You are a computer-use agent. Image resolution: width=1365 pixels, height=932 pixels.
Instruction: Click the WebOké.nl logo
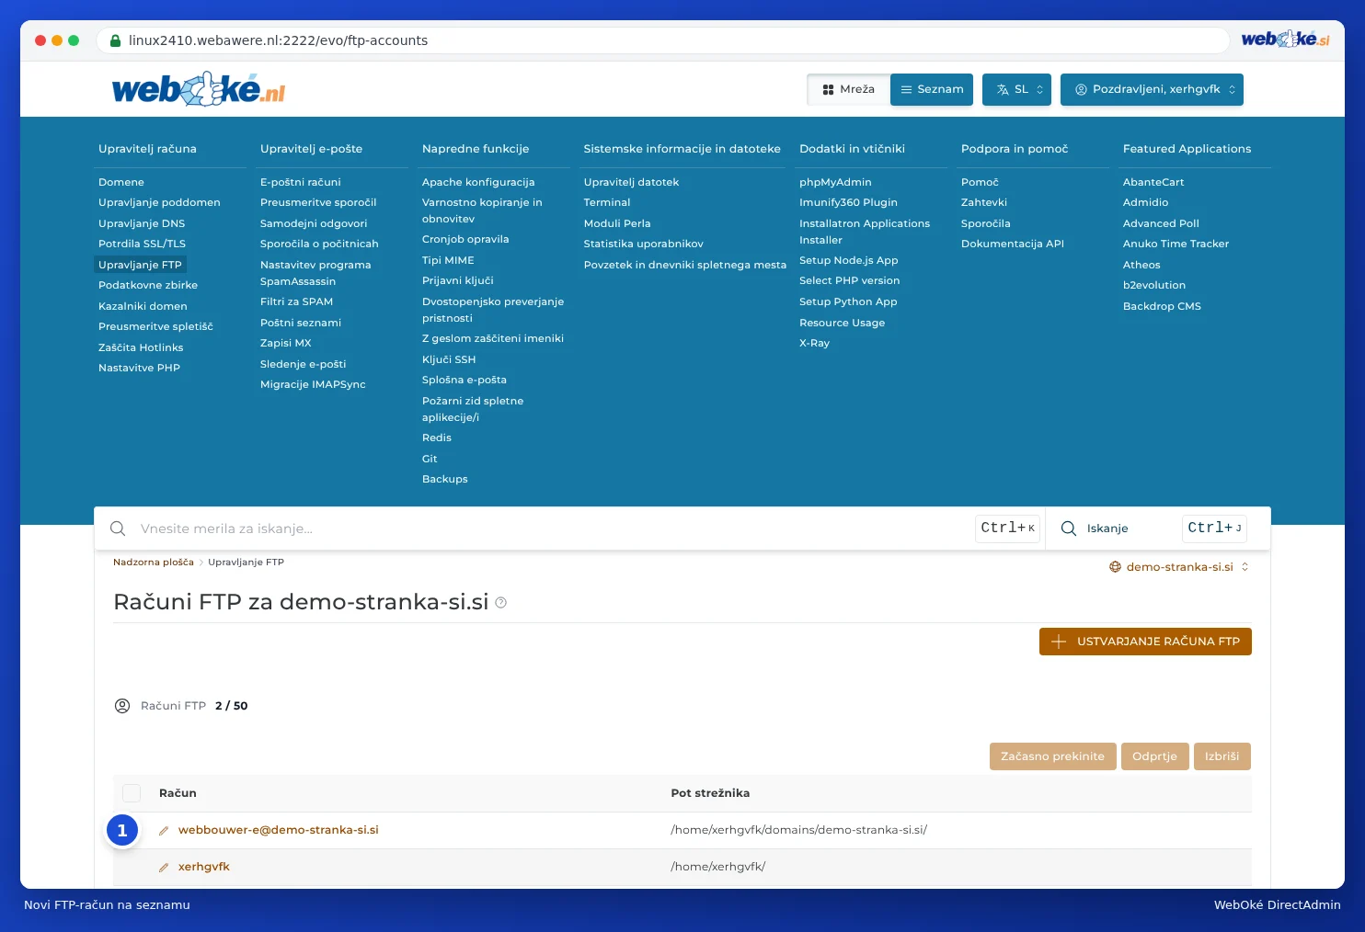coord(199,89)
